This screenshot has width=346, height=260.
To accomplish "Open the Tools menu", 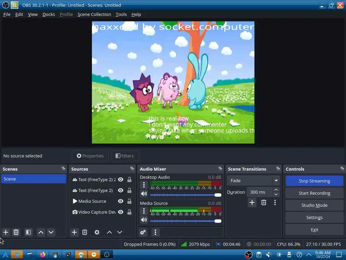I will click(x=121, y=14).
